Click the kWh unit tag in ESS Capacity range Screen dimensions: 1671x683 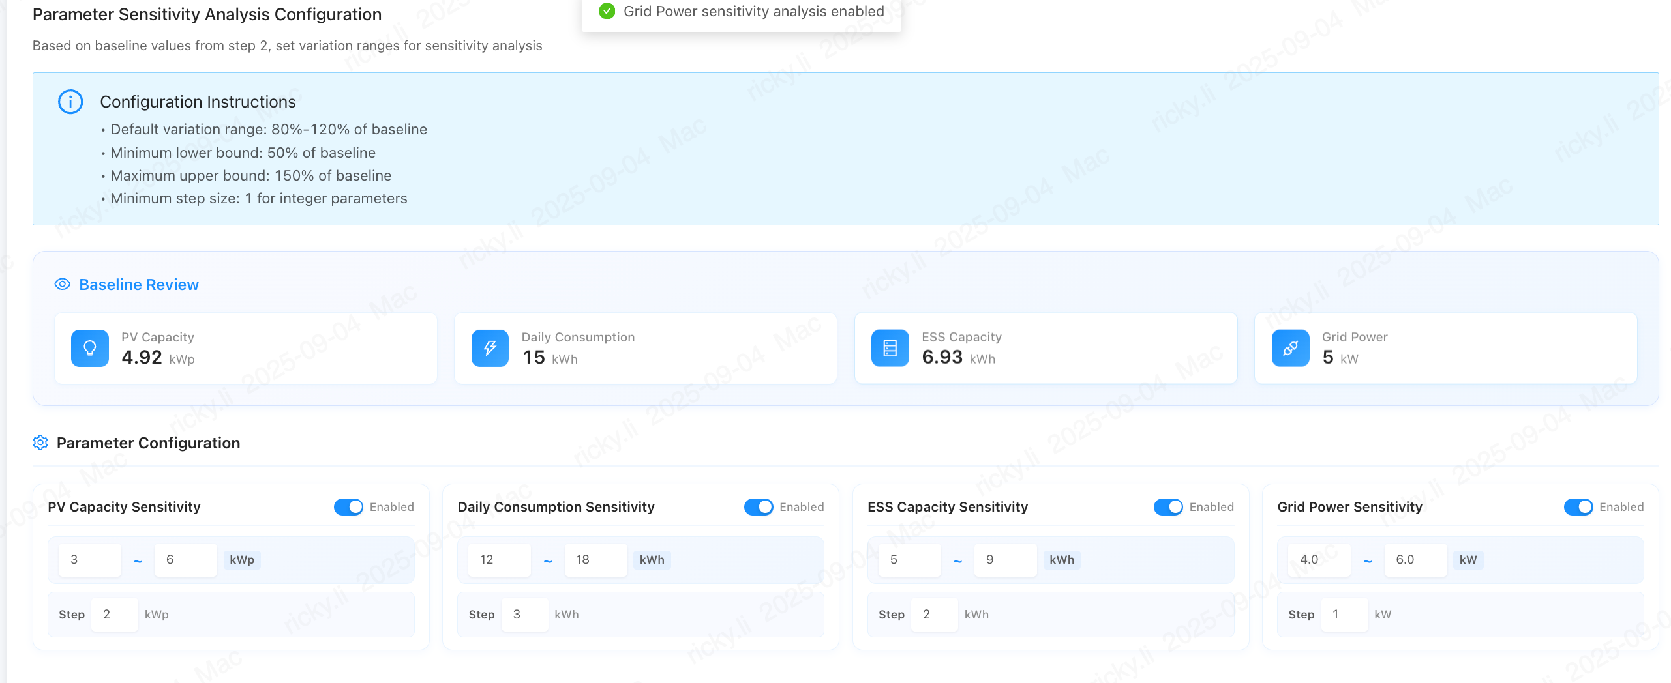pos(1062,560)
